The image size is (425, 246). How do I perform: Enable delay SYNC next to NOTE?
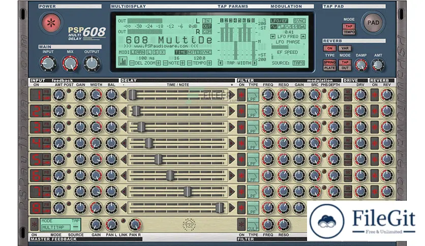click(x=205, y=52)
